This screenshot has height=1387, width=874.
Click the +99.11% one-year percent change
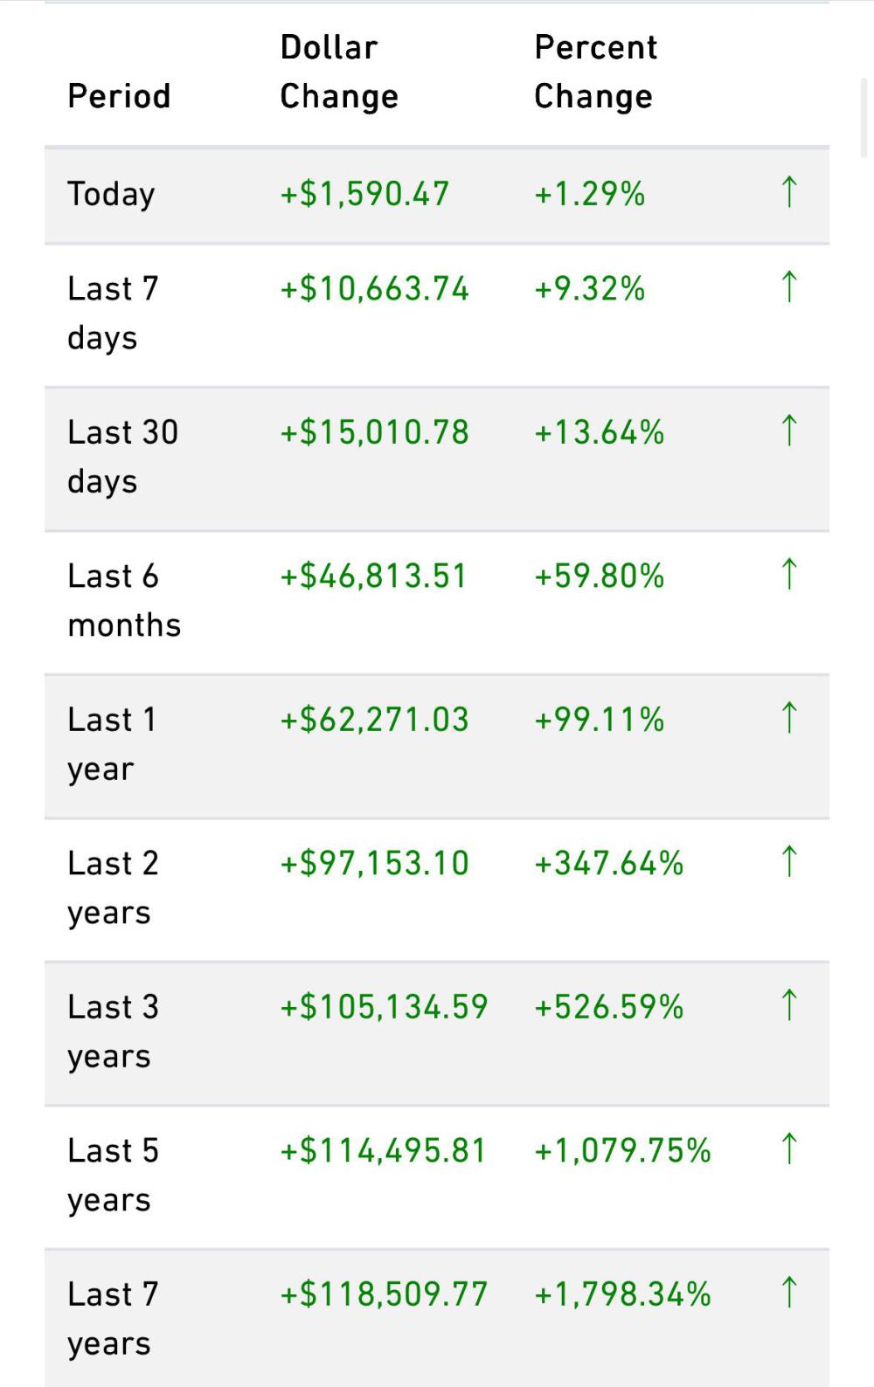pos(600,720)
